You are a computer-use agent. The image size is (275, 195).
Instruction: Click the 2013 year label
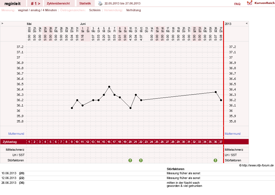point(228,24)
